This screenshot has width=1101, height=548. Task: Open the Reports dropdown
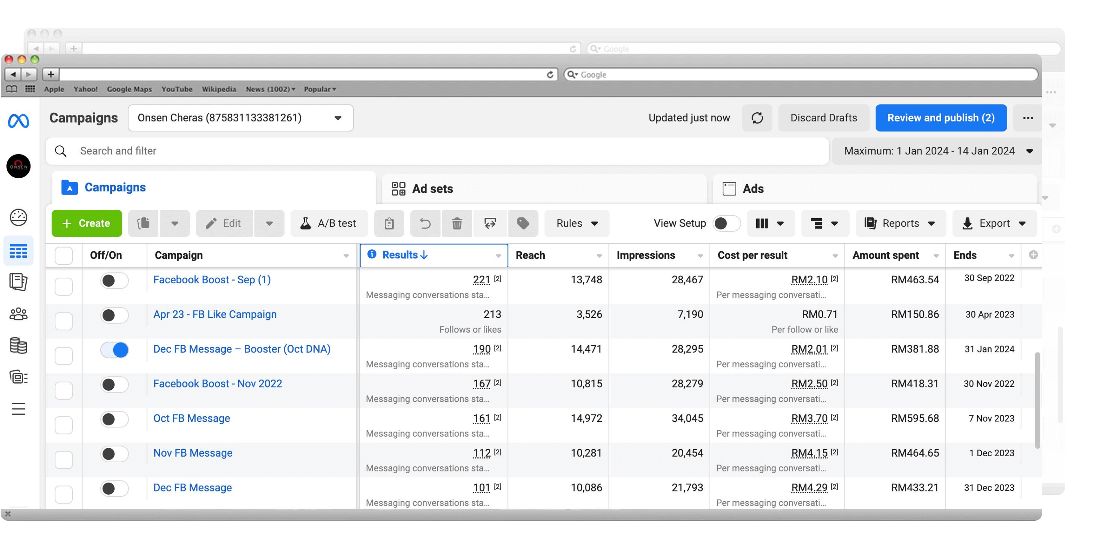[900, 223]
